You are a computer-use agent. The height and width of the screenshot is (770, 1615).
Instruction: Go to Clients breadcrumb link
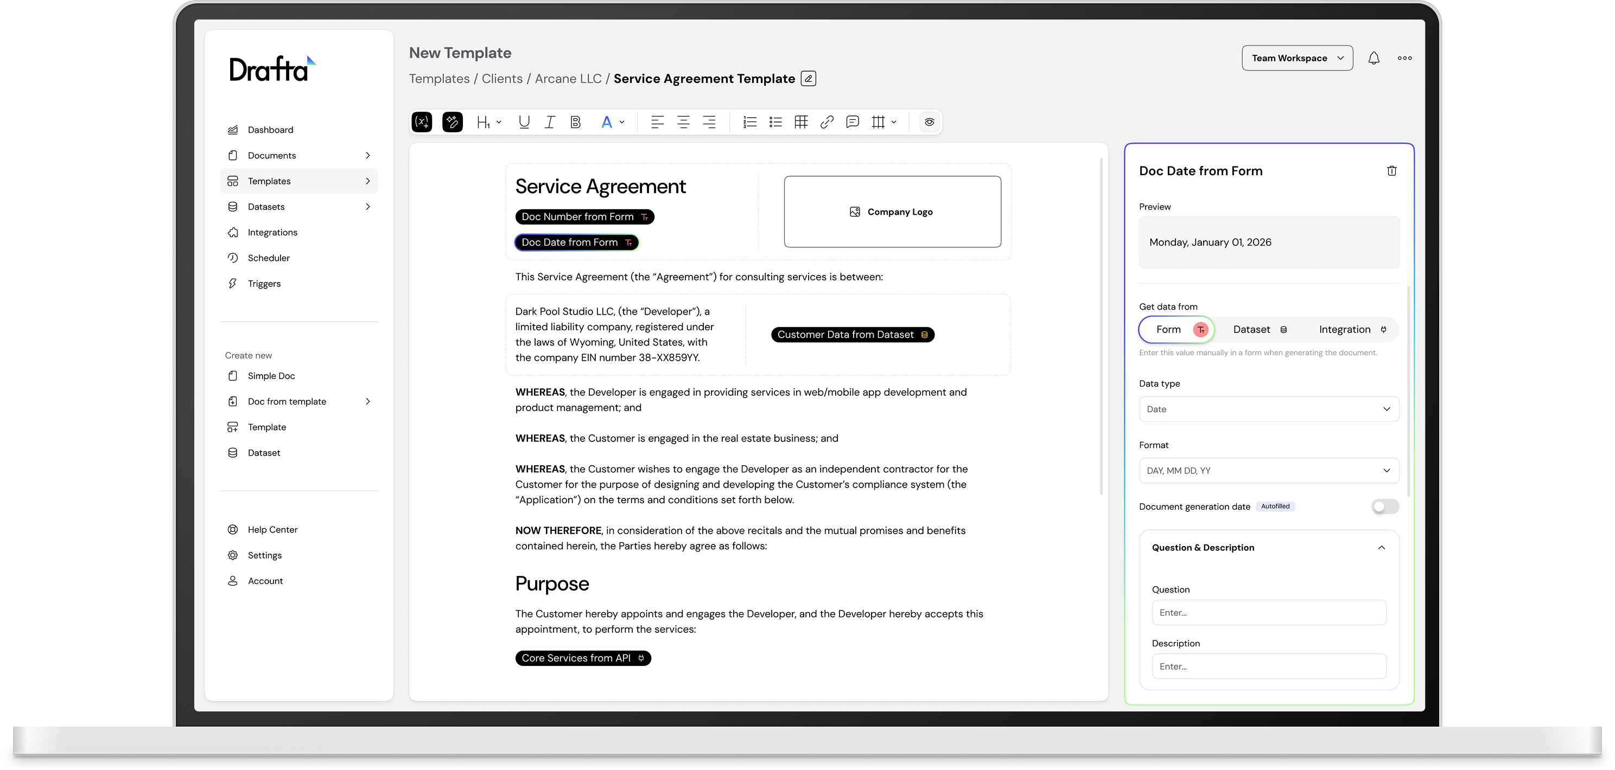(x=501, y=79)
